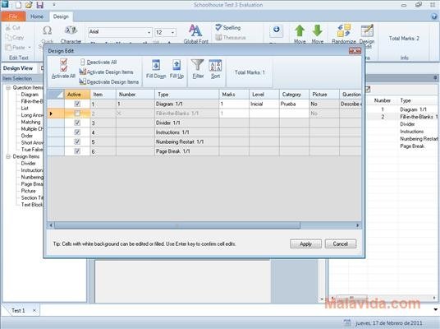
Task: Collapse the Design Items tree node
Action: coord(8,156)
